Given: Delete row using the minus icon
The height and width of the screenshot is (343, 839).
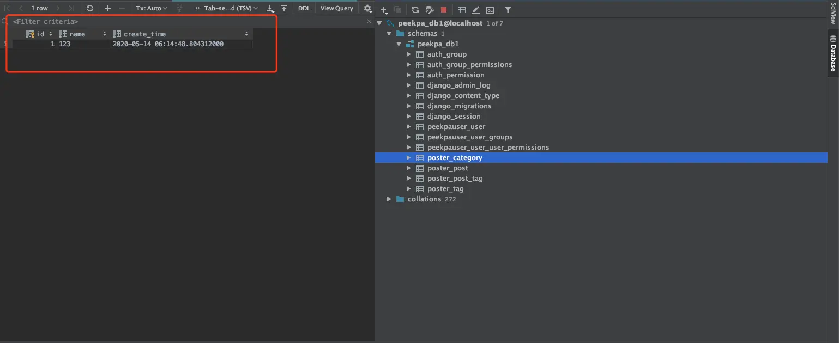Looking at the screenshot, I should pos(122,8).
